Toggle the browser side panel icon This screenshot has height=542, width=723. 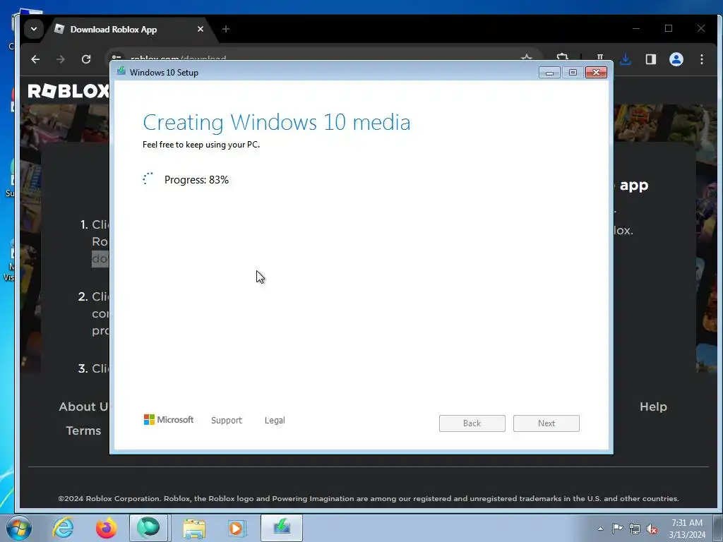click(x=650, y=59)
